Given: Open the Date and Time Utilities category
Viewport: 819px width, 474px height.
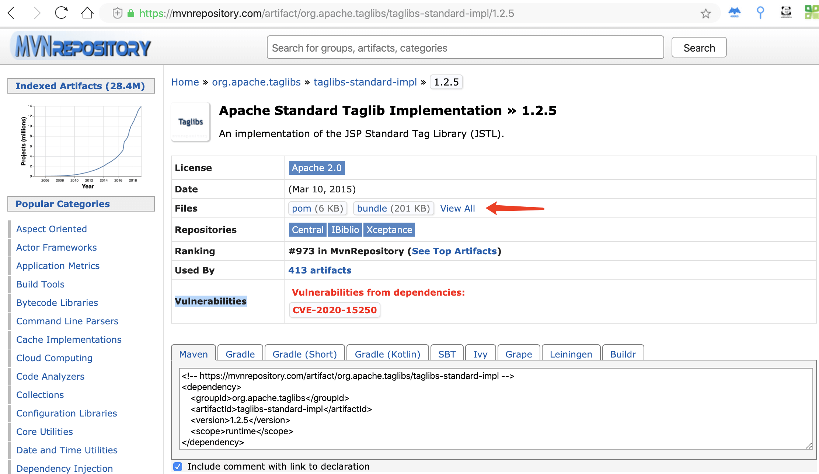Looking at the screenshot, I should click(x=67, y=450).
